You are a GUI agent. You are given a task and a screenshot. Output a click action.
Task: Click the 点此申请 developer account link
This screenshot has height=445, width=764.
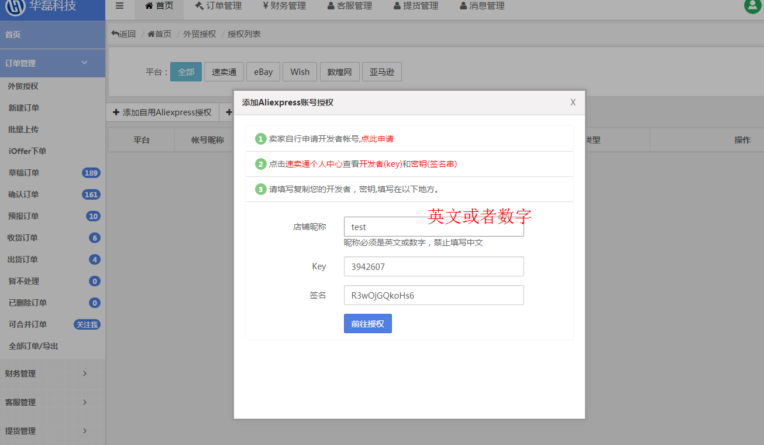(x=377, y=139)
